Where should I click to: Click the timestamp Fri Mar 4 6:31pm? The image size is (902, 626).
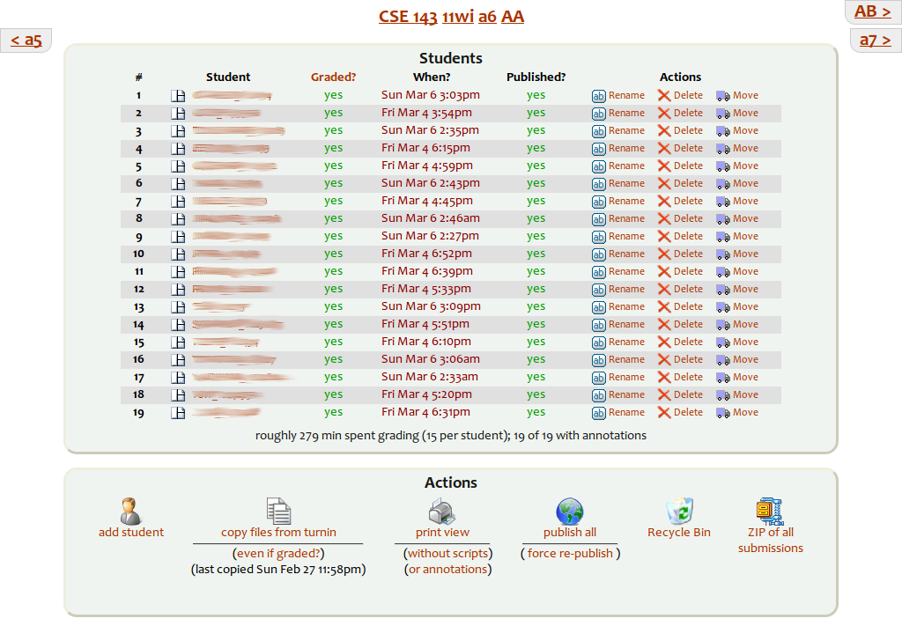coord(425,412)
